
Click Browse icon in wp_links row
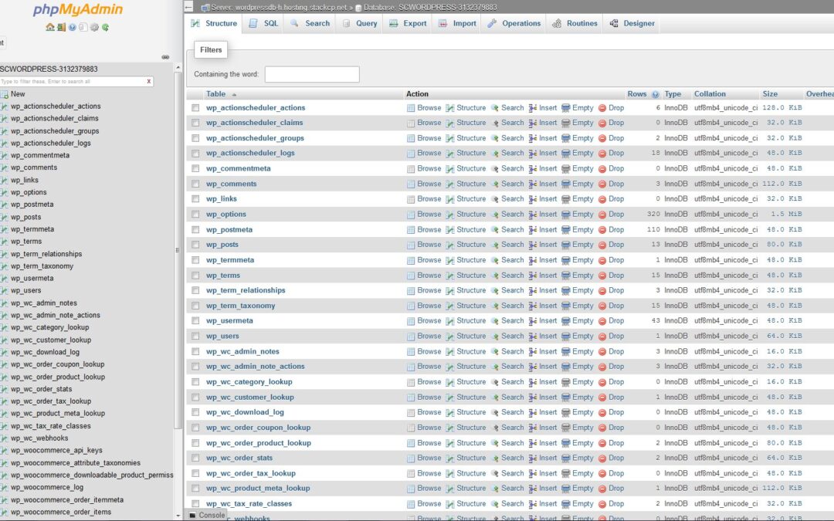(x=411, y=199)
